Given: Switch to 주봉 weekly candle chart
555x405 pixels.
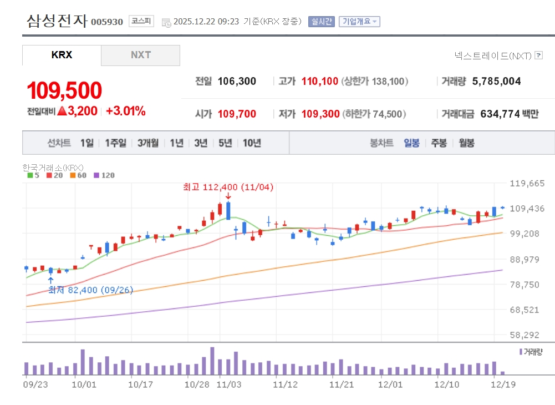Looking at the screenshot, I should (439, 143).
